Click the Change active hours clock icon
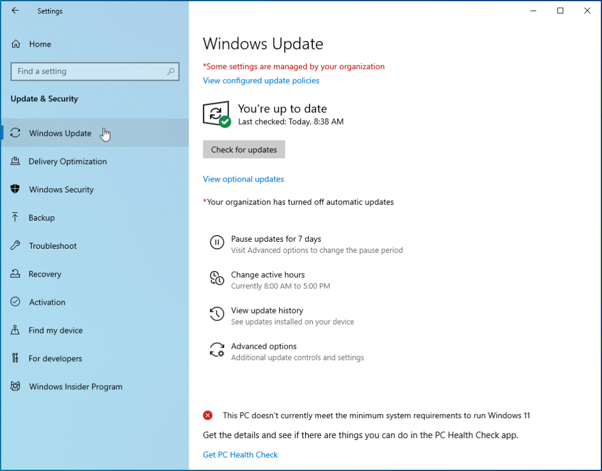This screenshot has height=471, width=602. tap(218, 278)
